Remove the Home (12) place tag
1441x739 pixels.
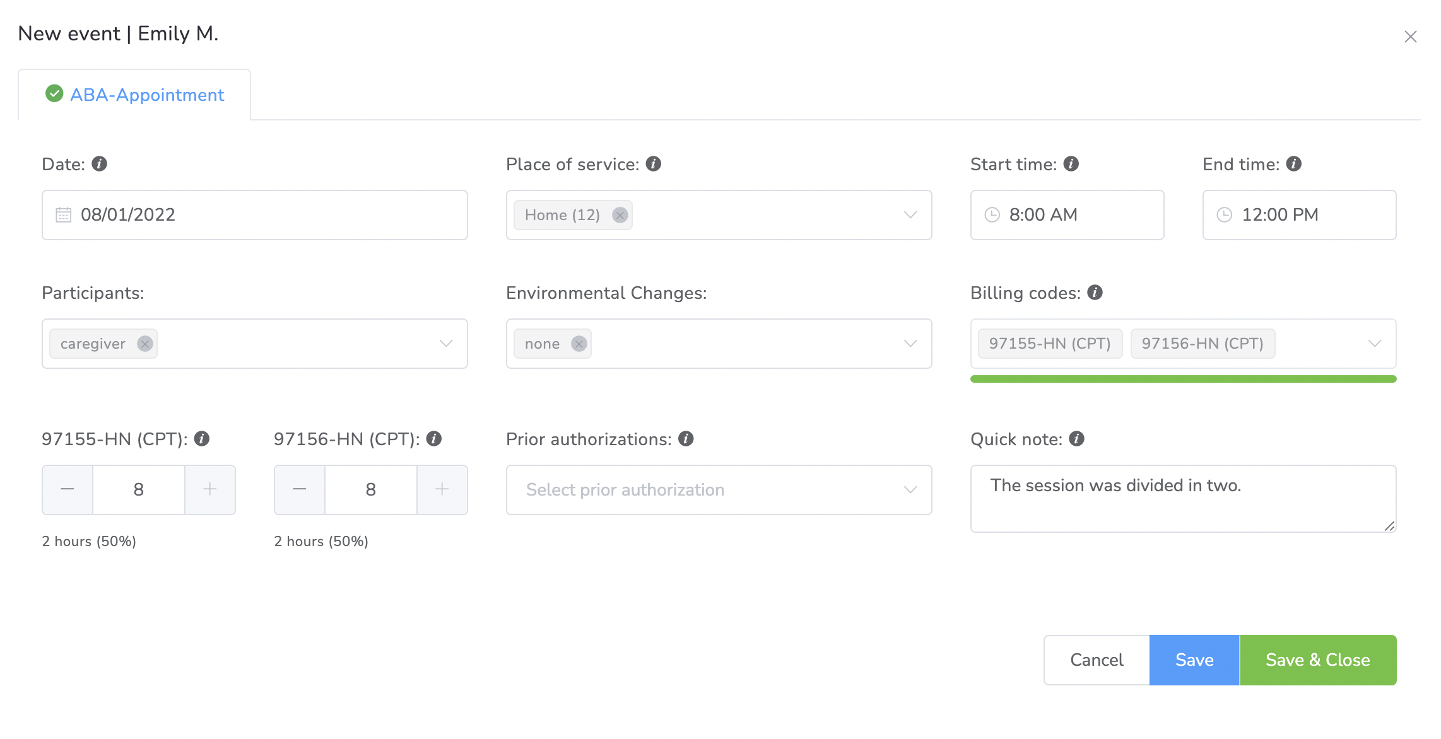(x=620, y=215)
